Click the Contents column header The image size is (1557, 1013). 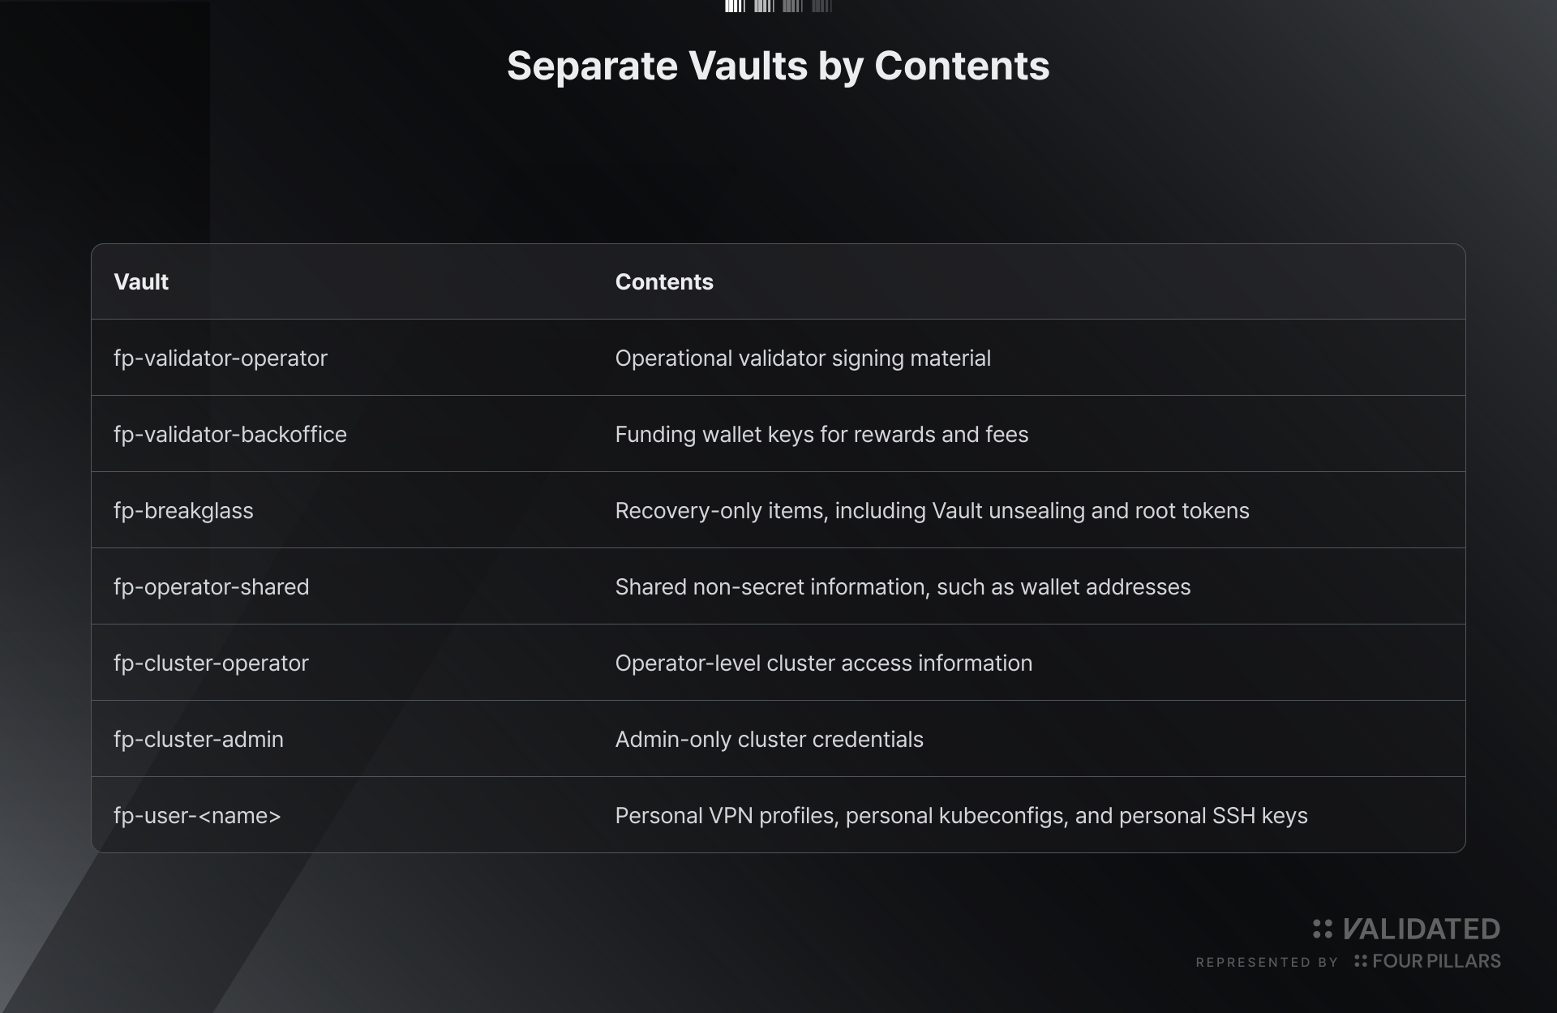point(664,281)
